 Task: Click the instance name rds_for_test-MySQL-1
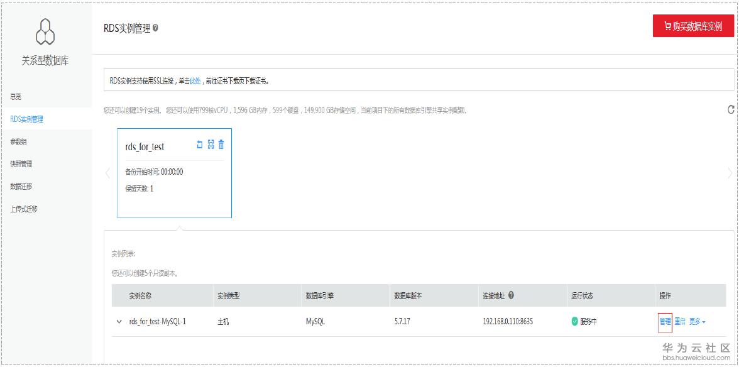[x=158, y=322]
